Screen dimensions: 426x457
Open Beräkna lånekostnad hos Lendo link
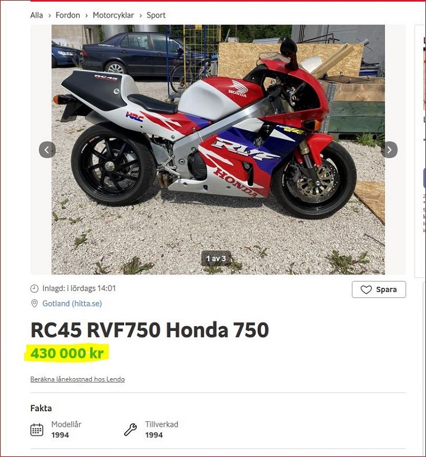coord(77,379)
